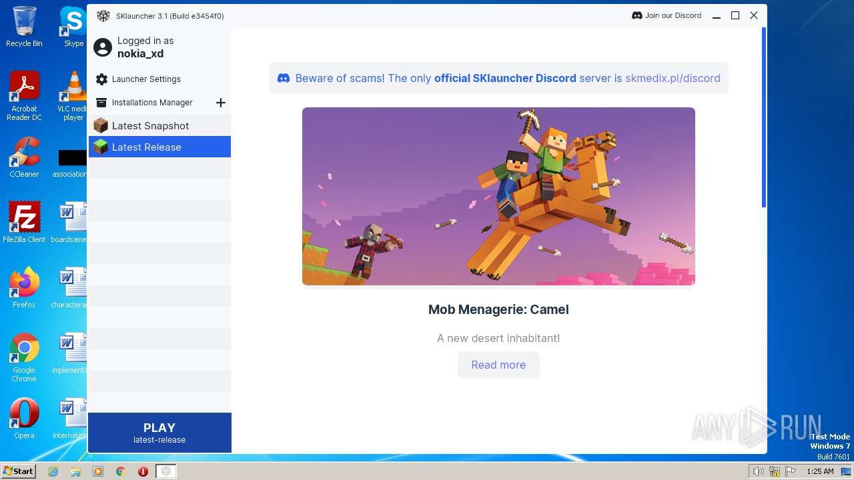Image resolution: width=854 pixels, height=480 pixels.
Task: Open the skmedix.pl/discord link
Action: pos(673,78)
